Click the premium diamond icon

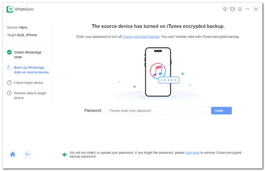point(225,9)
